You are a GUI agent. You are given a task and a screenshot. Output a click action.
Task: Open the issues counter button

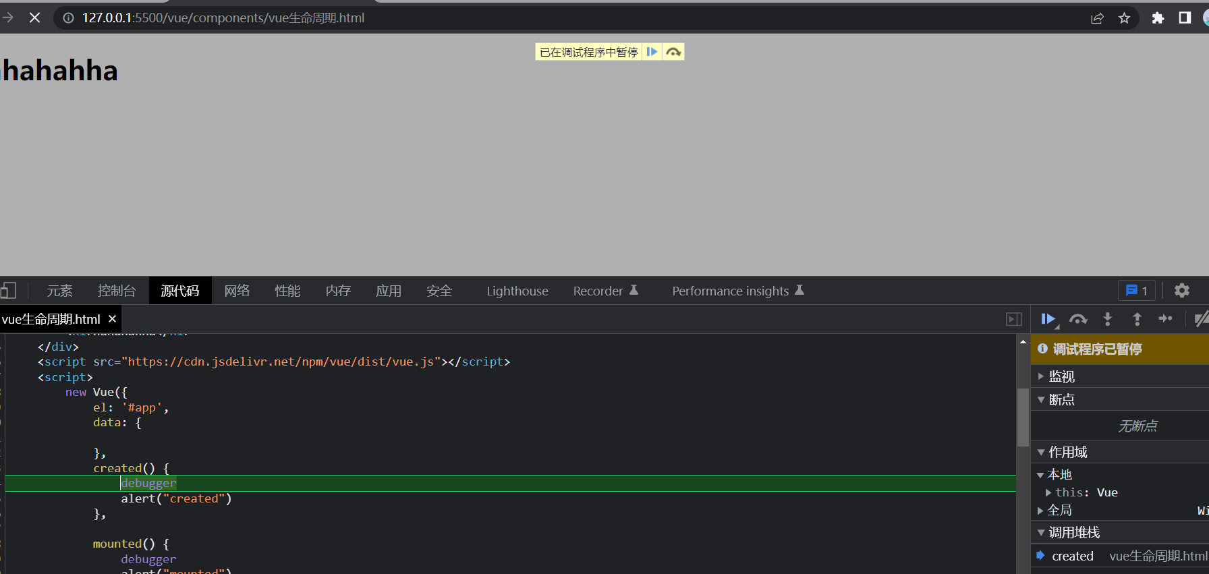(x=1137, y=291)
